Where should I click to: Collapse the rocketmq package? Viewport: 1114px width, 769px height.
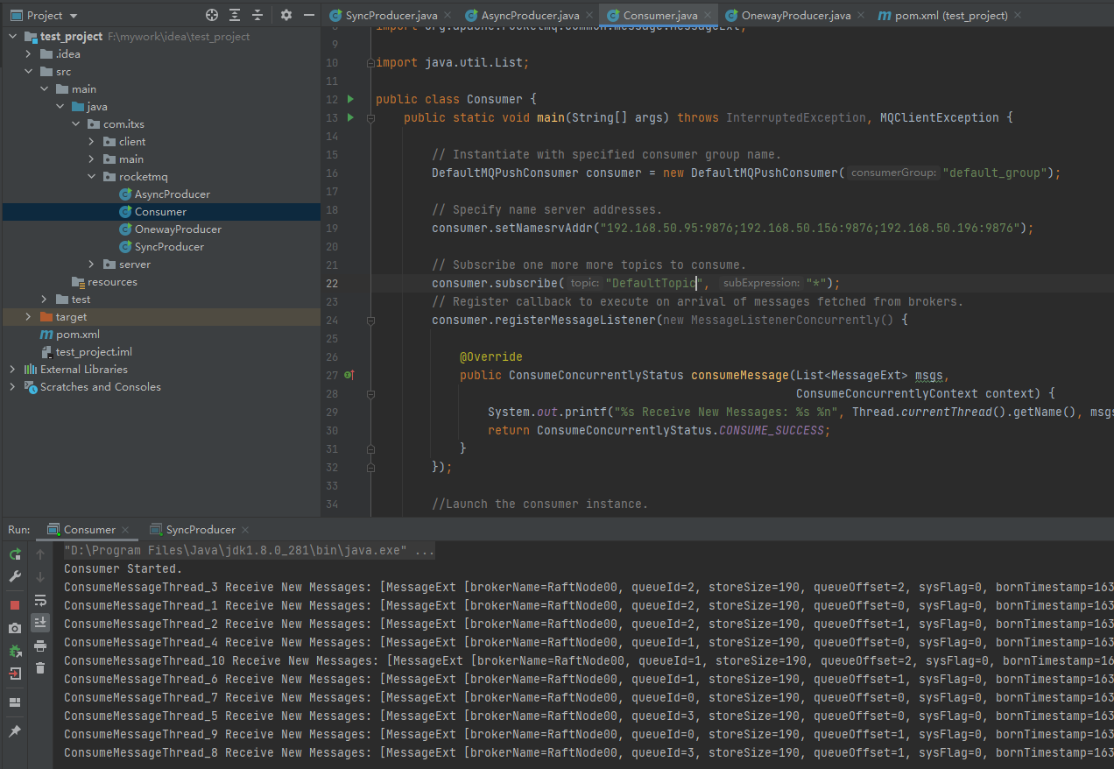[92, 177]
